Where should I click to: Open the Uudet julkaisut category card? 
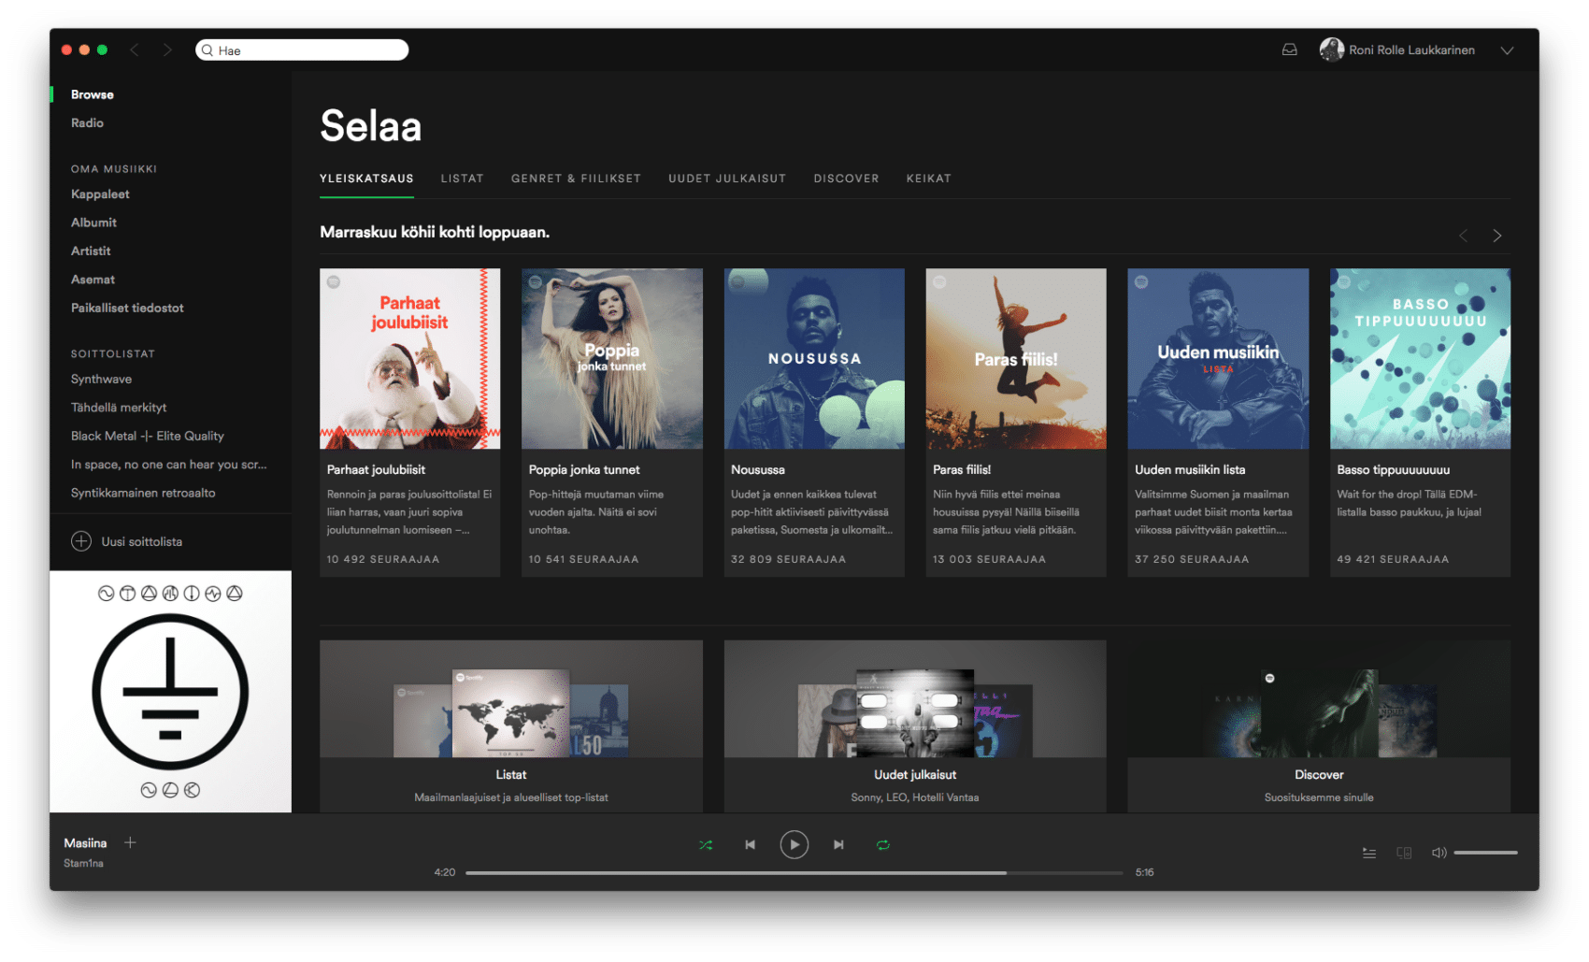tap(915, 726)
